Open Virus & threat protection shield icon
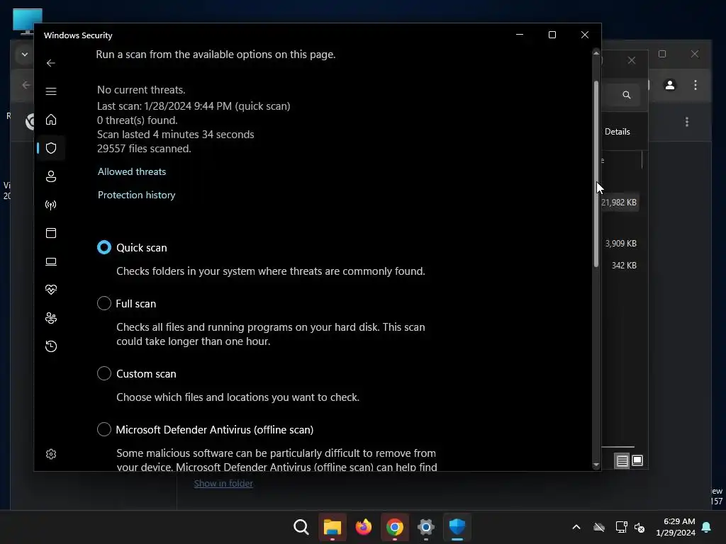Image resolution: width=726 pixels, height=544 pixels. click(51, 148)
